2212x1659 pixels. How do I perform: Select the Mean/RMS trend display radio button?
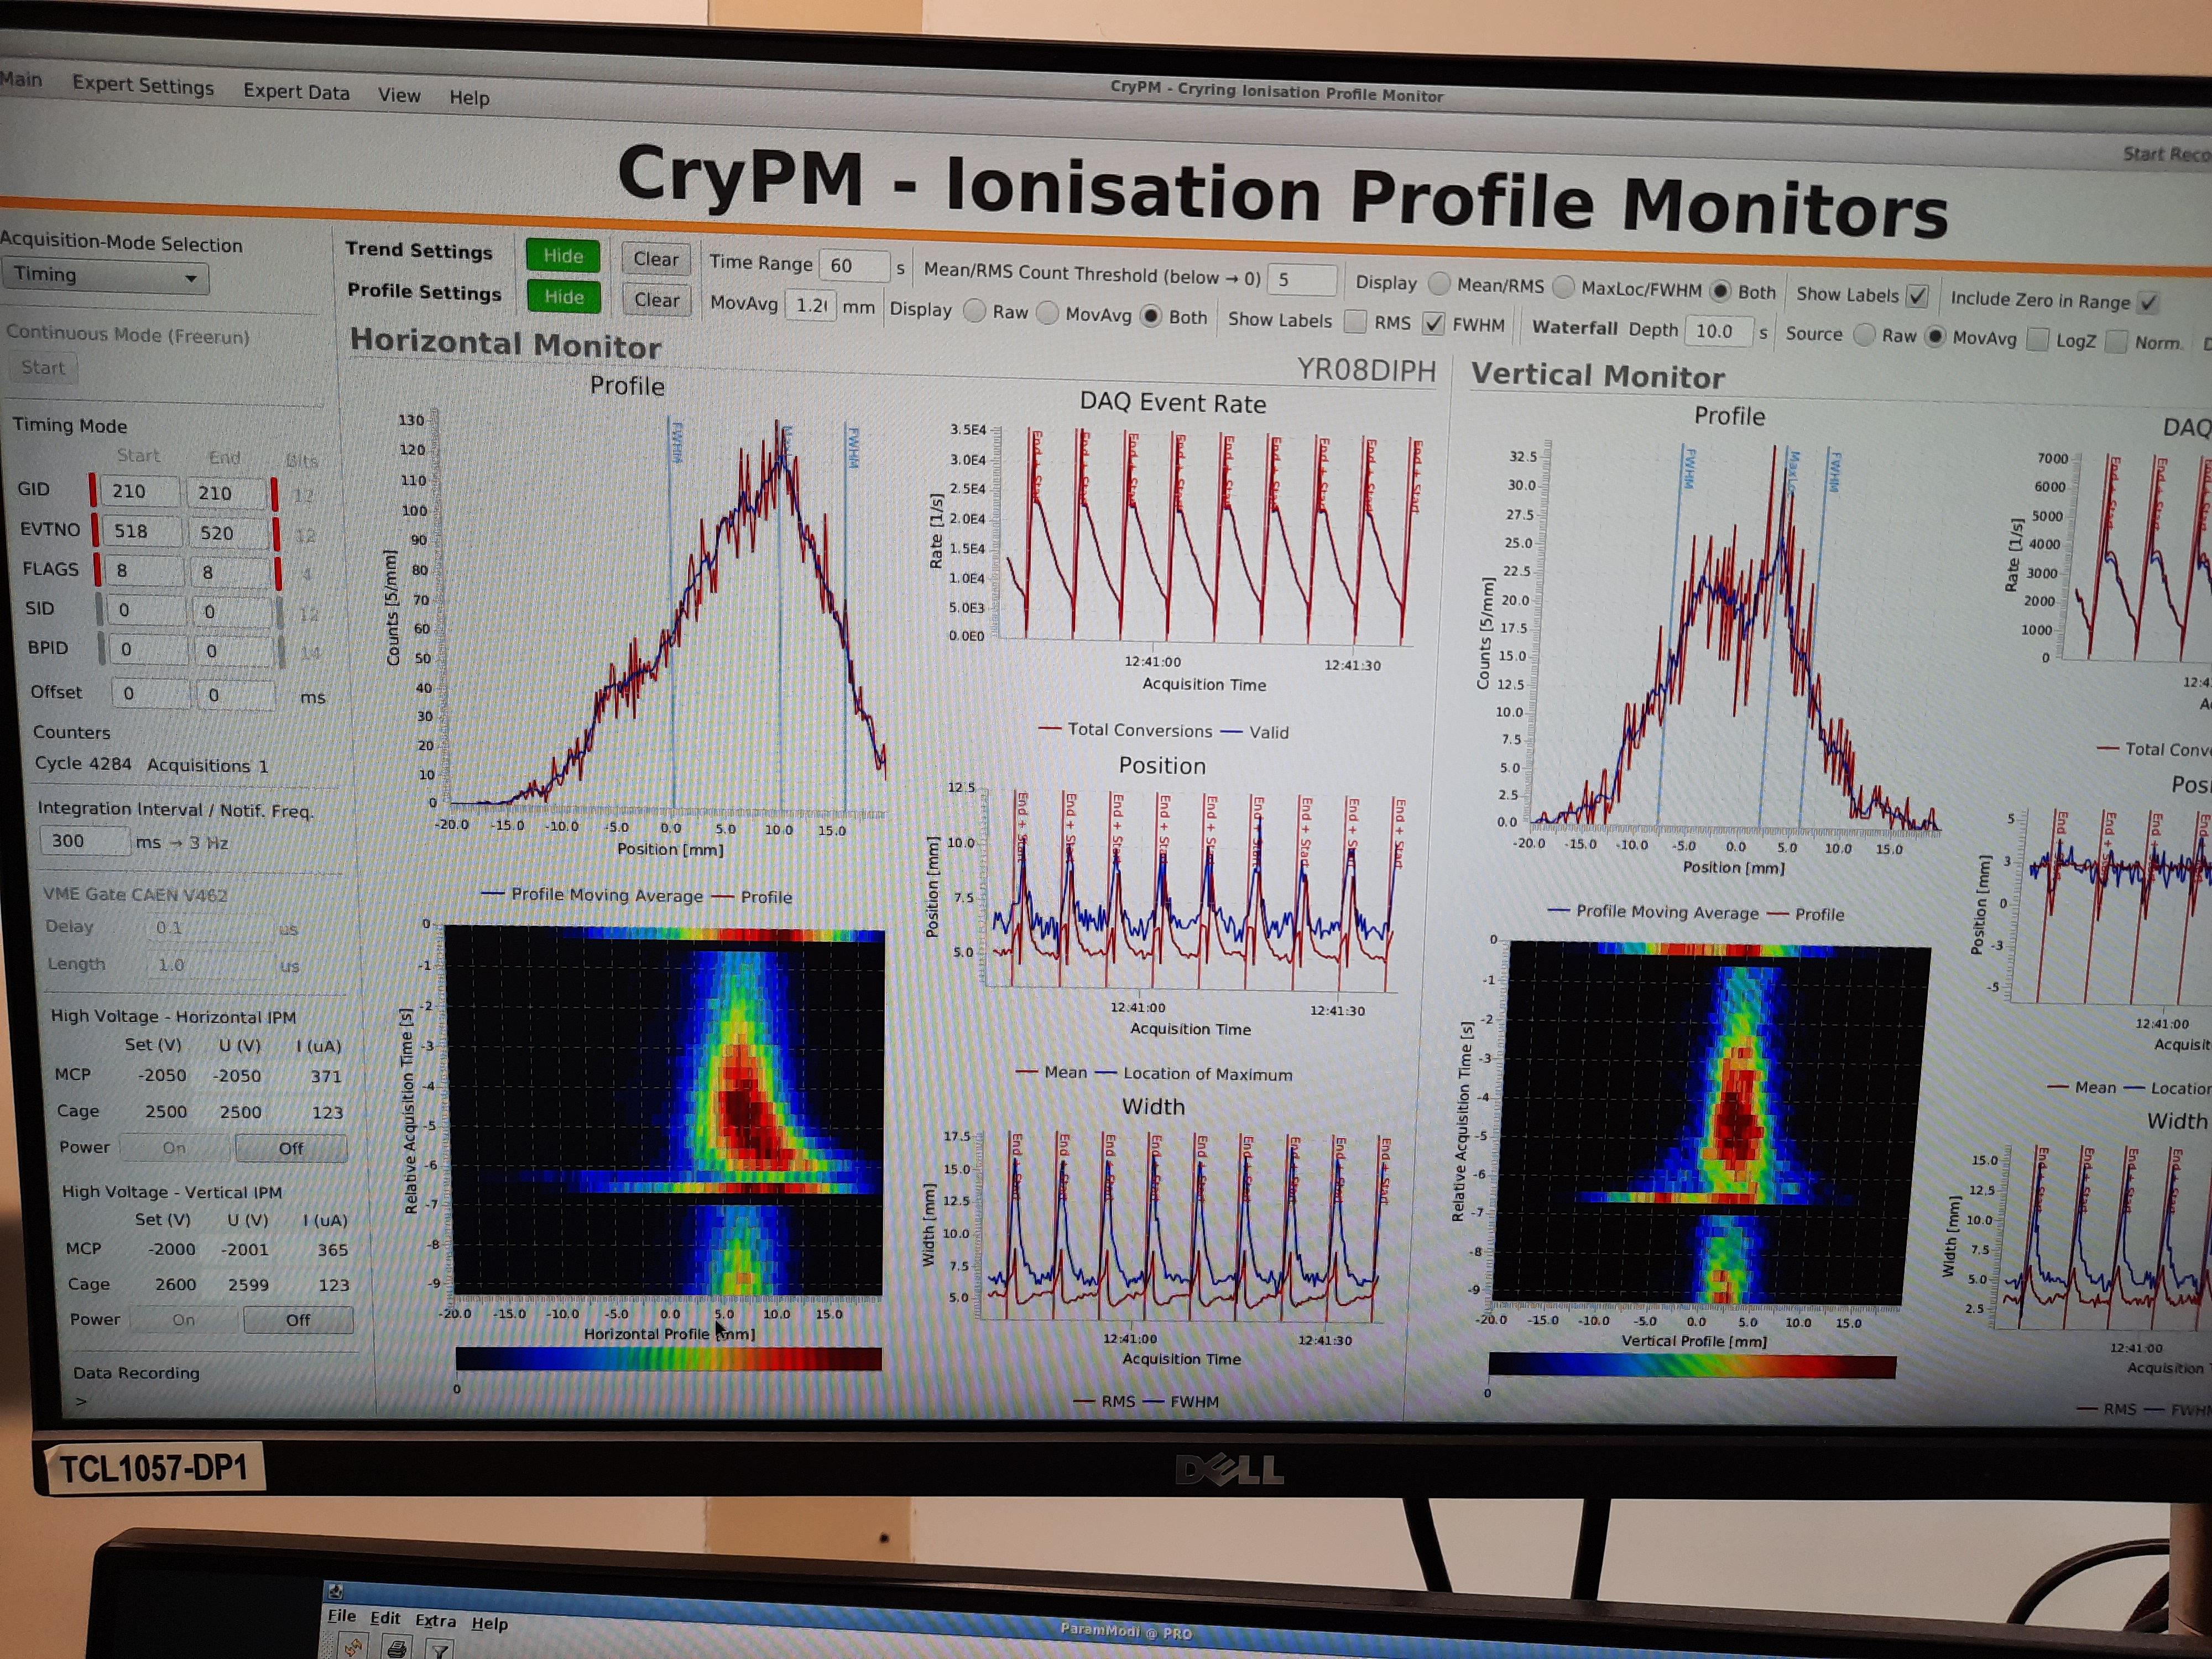[1439, 283]
